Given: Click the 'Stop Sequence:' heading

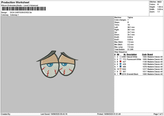Looking at the screenshot, I should (121, 52).
